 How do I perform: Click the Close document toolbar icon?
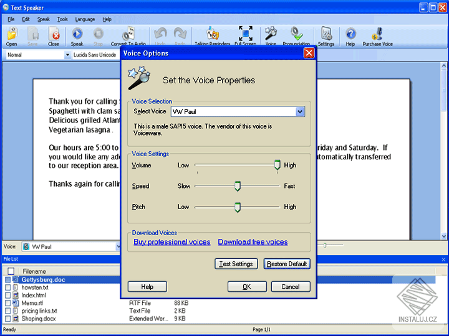pyautogui.click(x=54, y=36)
